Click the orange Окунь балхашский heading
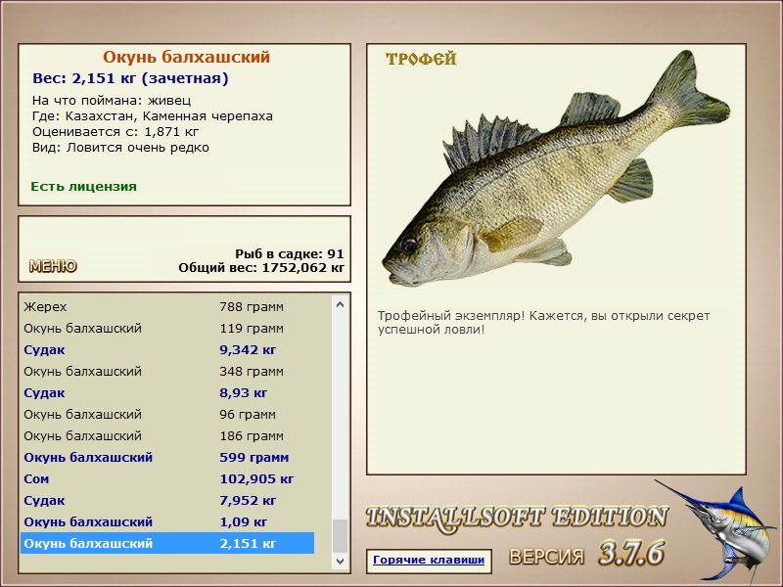Viewport: 783px width, 587px height. pyautogui.click(x=186, y=57)
